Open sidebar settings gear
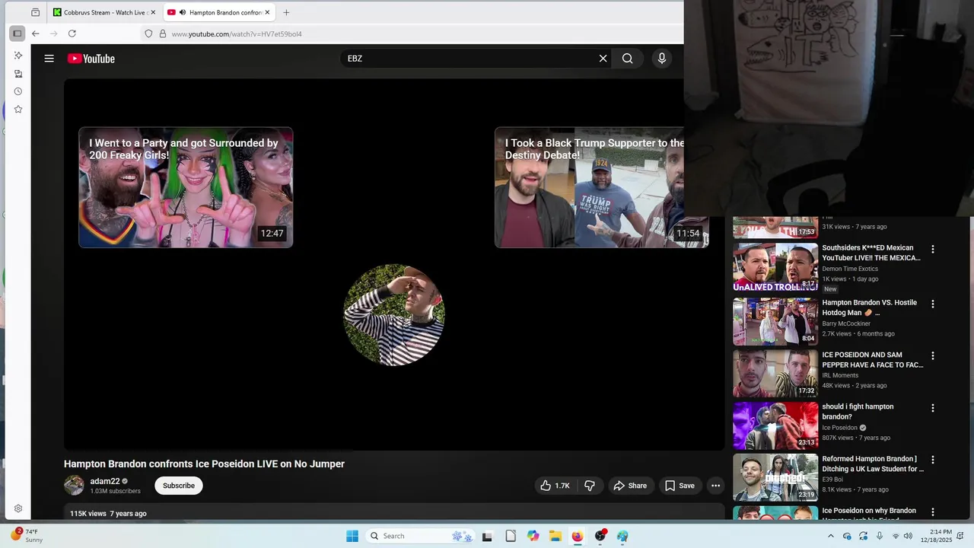 click(x=18, y=508)
